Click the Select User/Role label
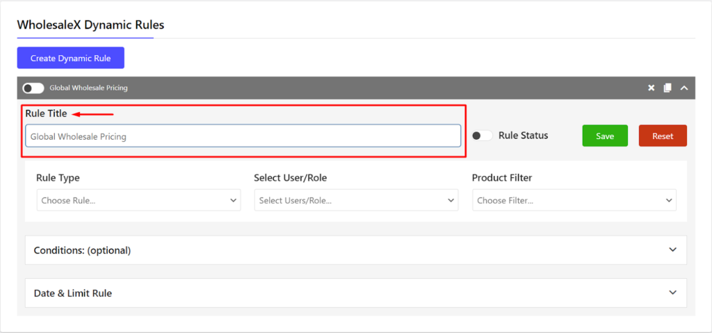 click(x=291, y=178)
